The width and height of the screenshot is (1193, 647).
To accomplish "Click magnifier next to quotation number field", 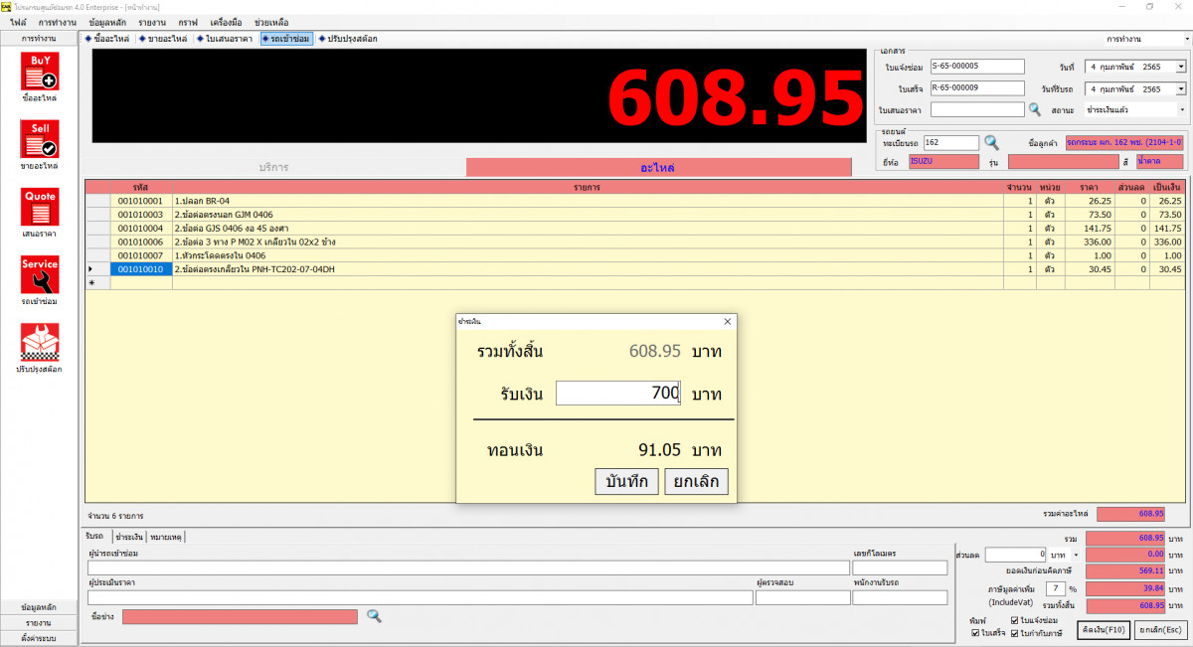I will click(1035, 109).
